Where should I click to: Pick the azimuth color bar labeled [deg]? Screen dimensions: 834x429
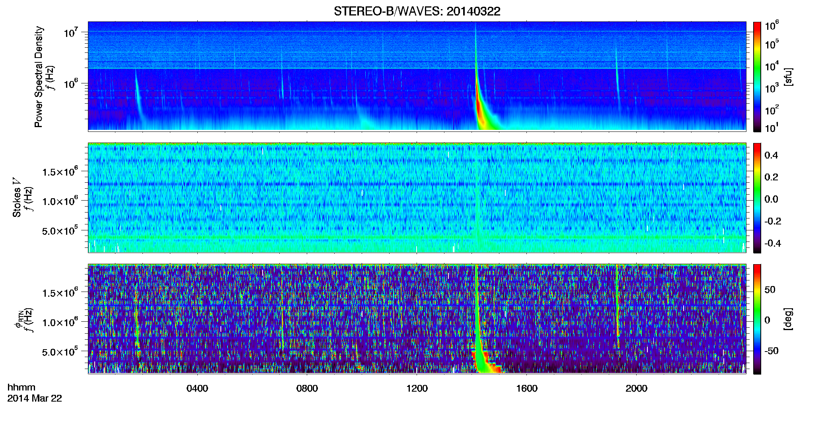[x=757, y=319]
